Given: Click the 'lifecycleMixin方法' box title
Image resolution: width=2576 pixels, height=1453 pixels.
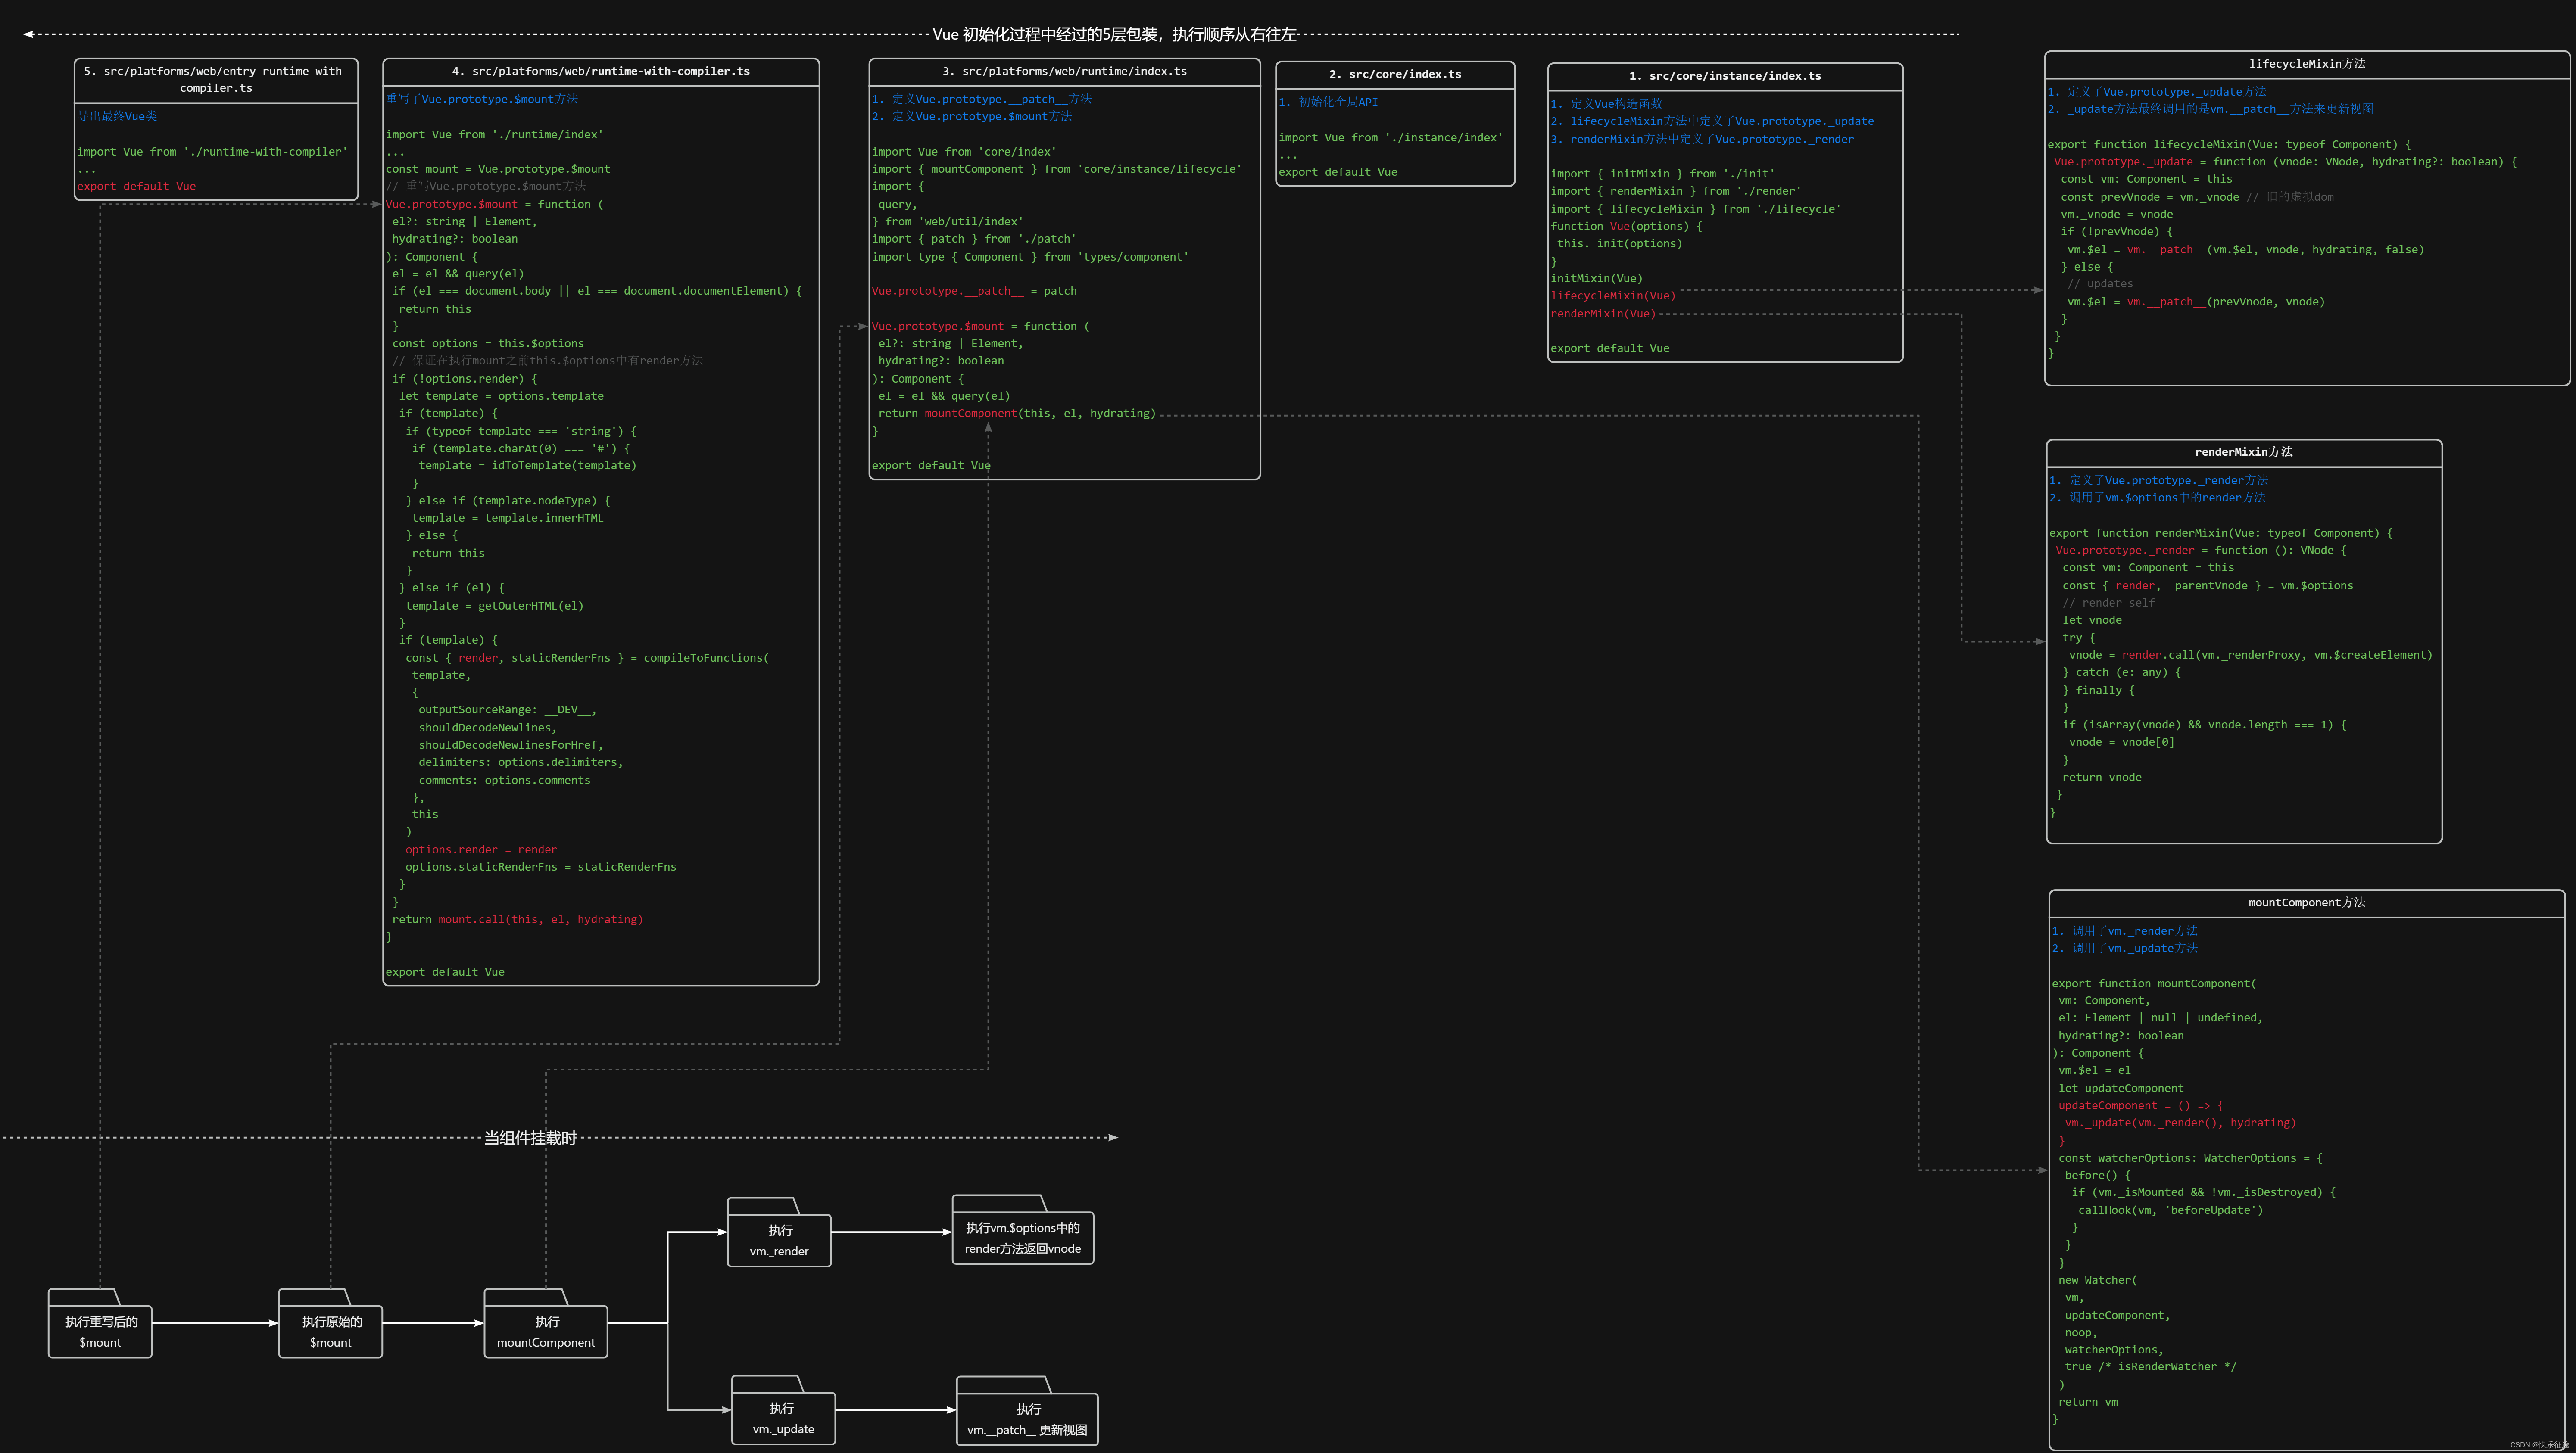Looking at the screenshot, I should coord(2307,64).
